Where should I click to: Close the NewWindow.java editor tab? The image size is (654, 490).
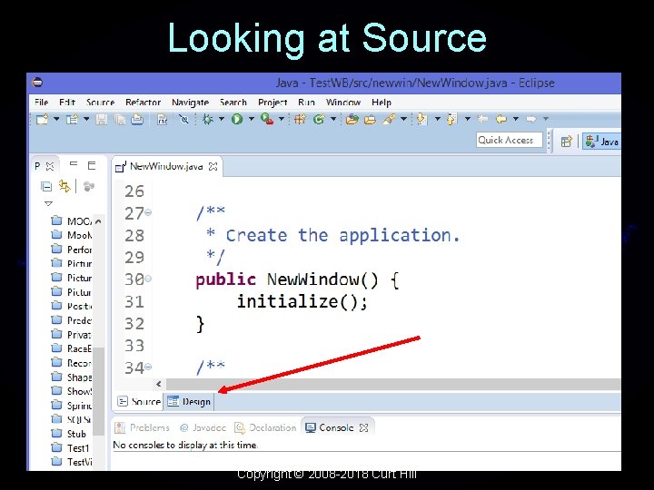pyautogui.click(x=213, y=167)
